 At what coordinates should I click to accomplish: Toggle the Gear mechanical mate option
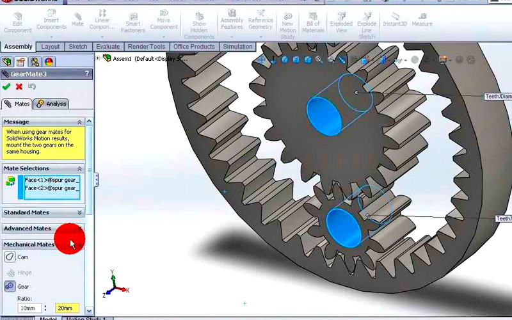tap(10, 286)
